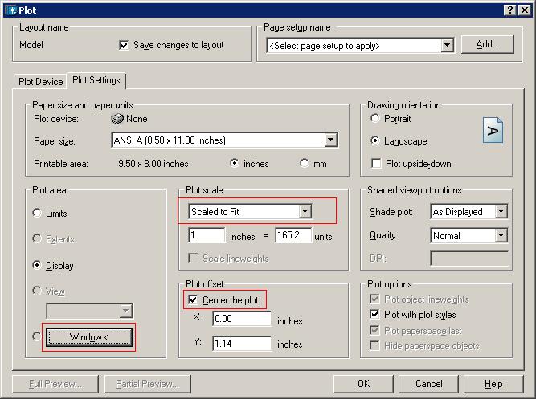Select Landscape orientation radio button
The height and width of the screenshot is (399, 536).
point(375,140)
